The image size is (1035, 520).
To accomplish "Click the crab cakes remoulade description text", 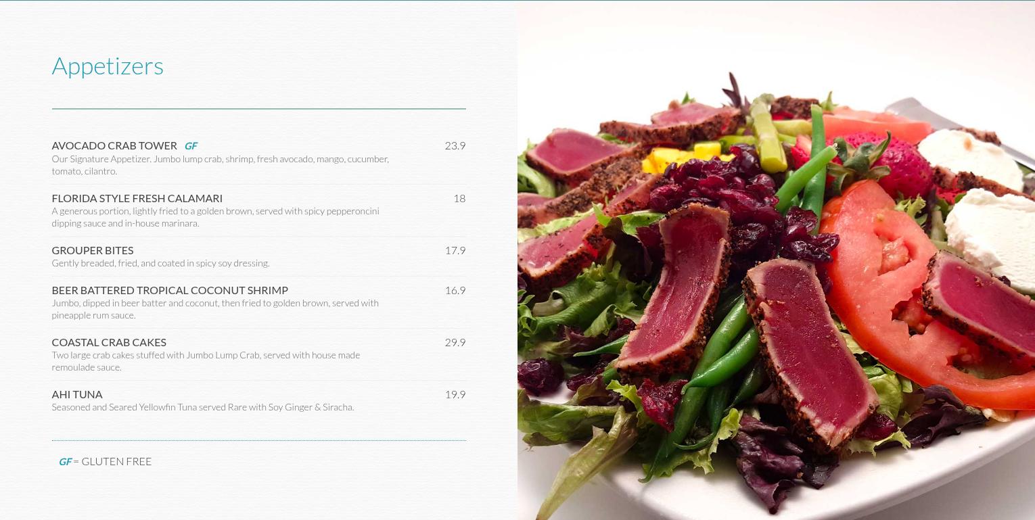I will pos(206,361).
